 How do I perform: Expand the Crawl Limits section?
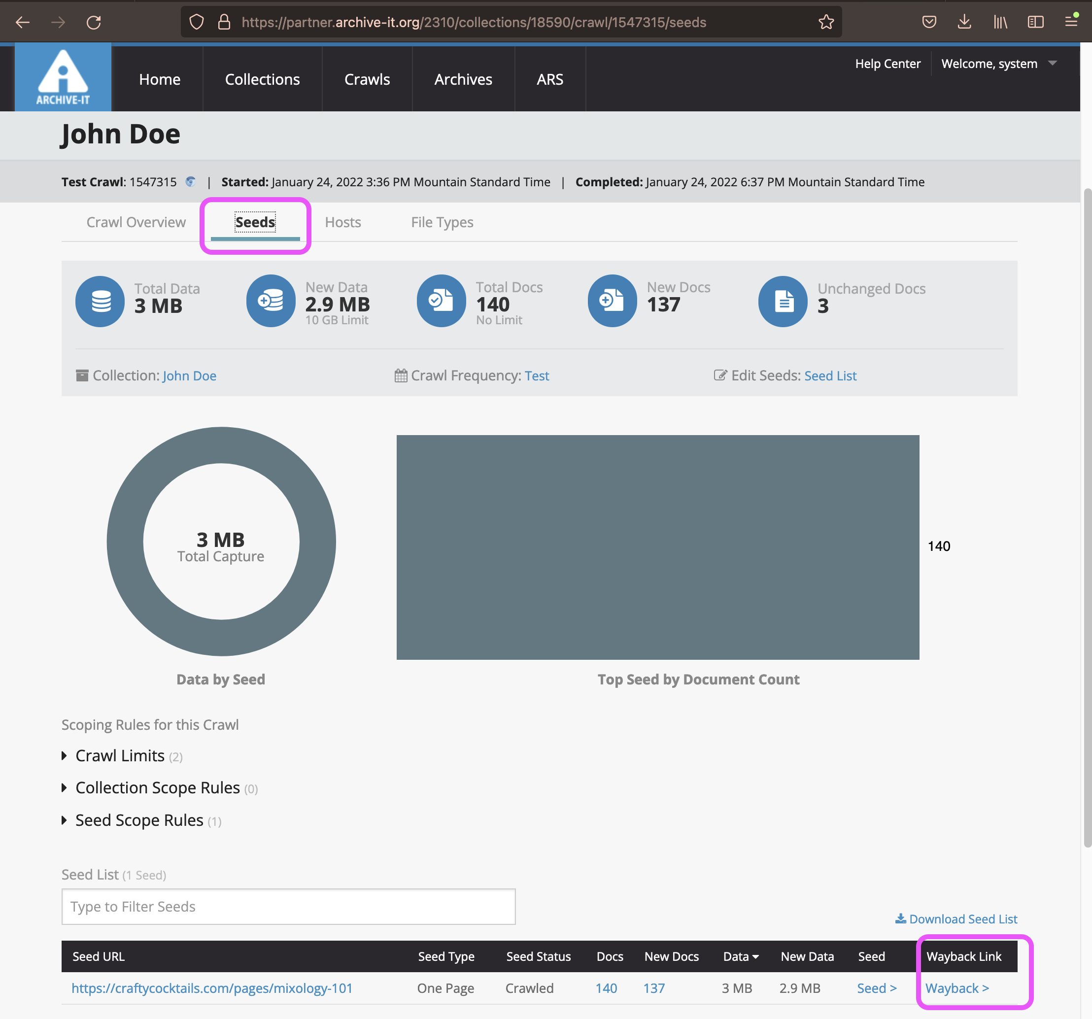tap(121, 756)
